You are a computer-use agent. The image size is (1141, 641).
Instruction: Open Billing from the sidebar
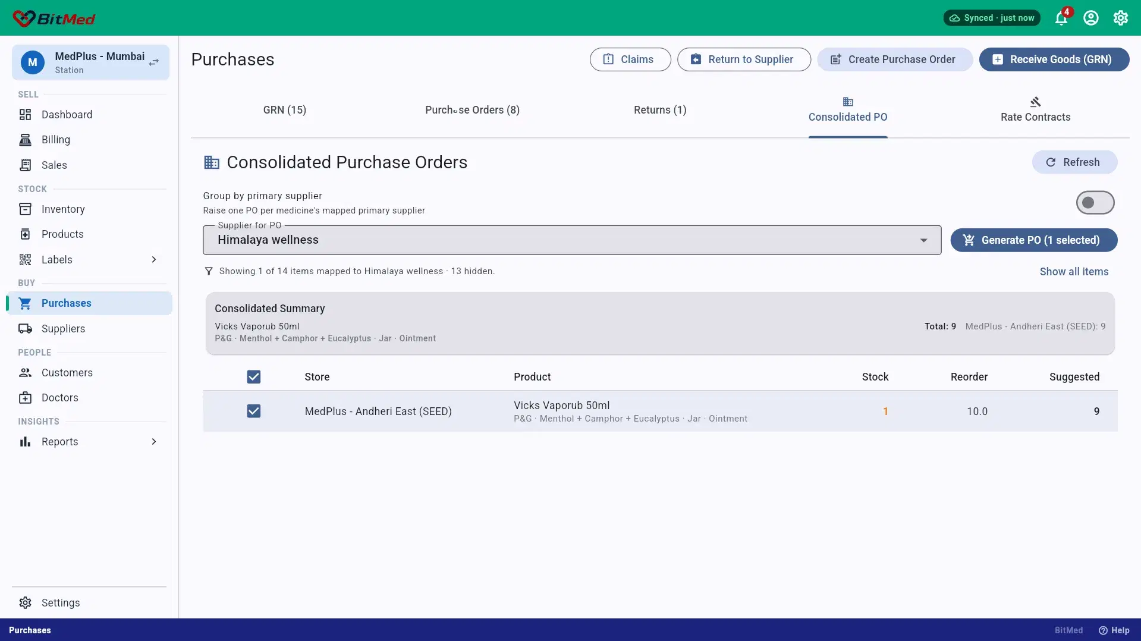[x=90, y=140]
